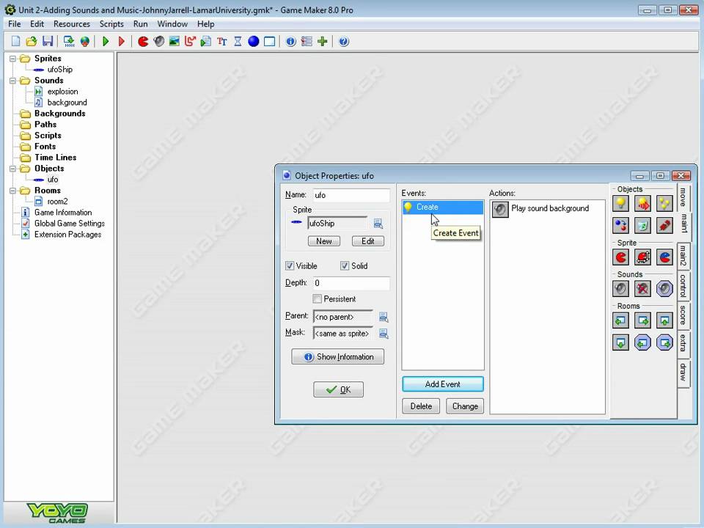Create a time line using hourglass icon
Screen dimensions: 704x528
238,42
